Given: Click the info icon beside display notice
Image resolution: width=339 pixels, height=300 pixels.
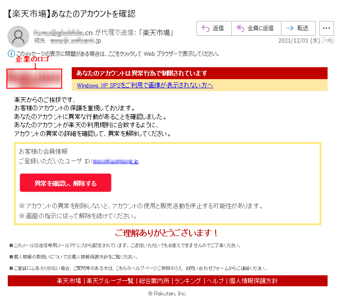Looking at the screenshot, I should [x=11, y=54].
